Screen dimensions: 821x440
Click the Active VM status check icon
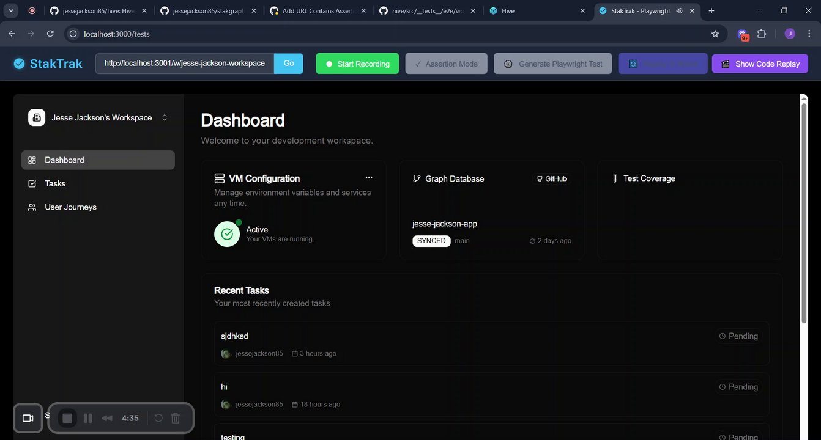tap(227, 234)
